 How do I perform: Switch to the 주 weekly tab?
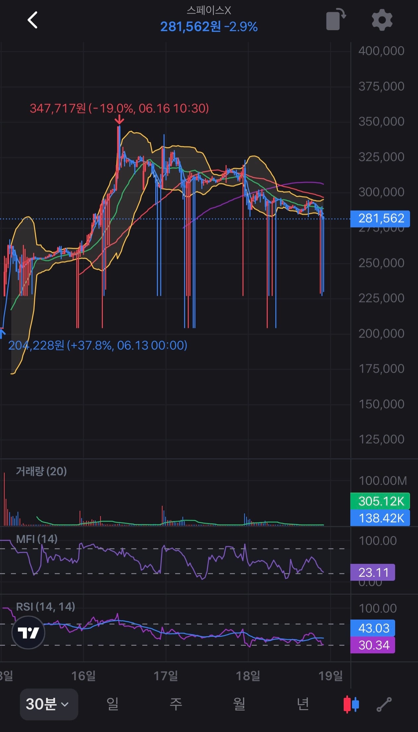point(176,704)
